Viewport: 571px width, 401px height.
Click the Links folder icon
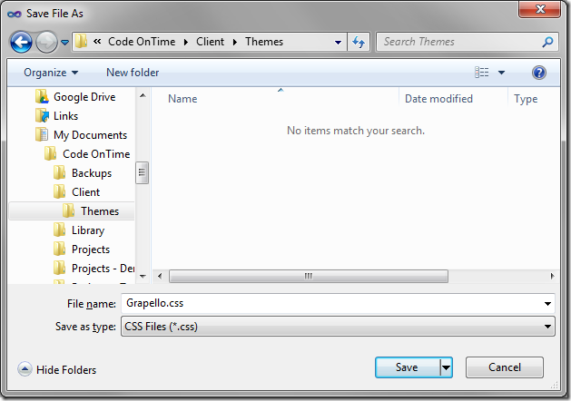point(43,115)
